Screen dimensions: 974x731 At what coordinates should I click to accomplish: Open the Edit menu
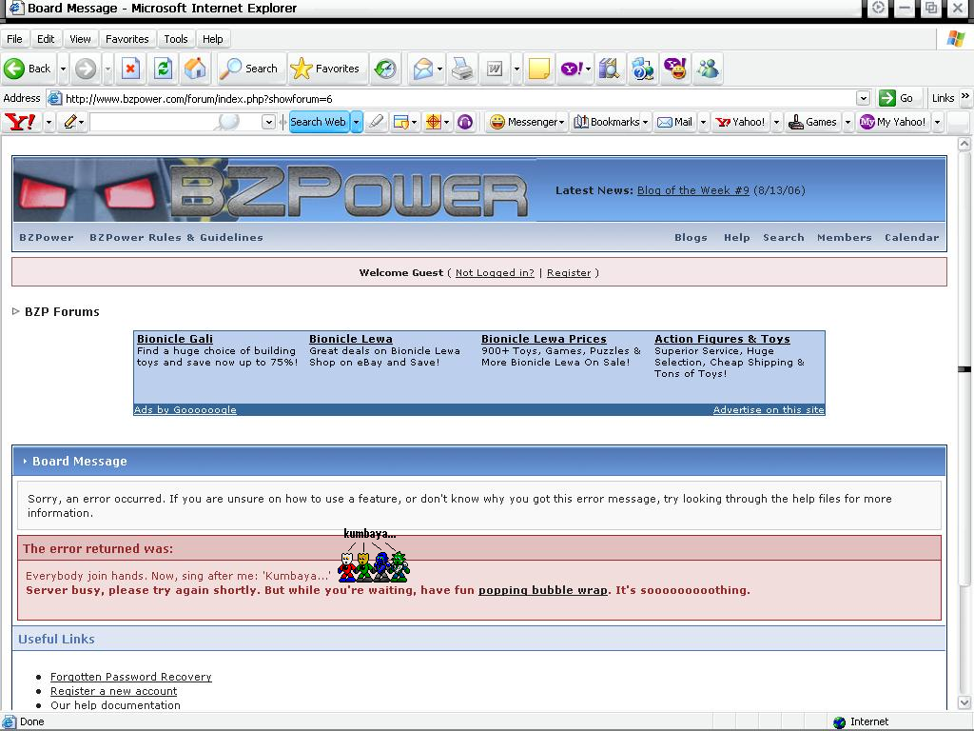click(46, 38)
